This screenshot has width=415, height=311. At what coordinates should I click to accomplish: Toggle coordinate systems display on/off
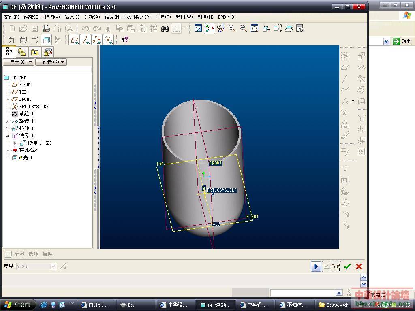[108, 40]
